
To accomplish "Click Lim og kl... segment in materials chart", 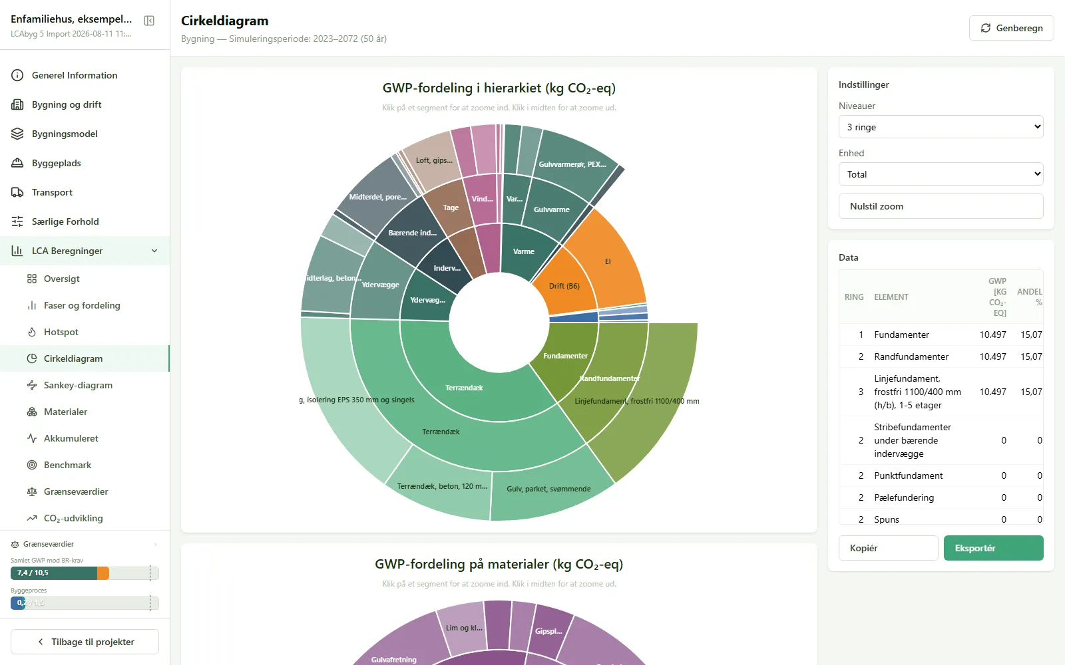I will (x=464, y=628).
